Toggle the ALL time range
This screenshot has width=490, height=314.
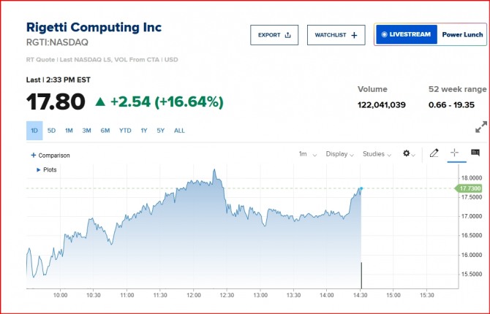(179, 131)
